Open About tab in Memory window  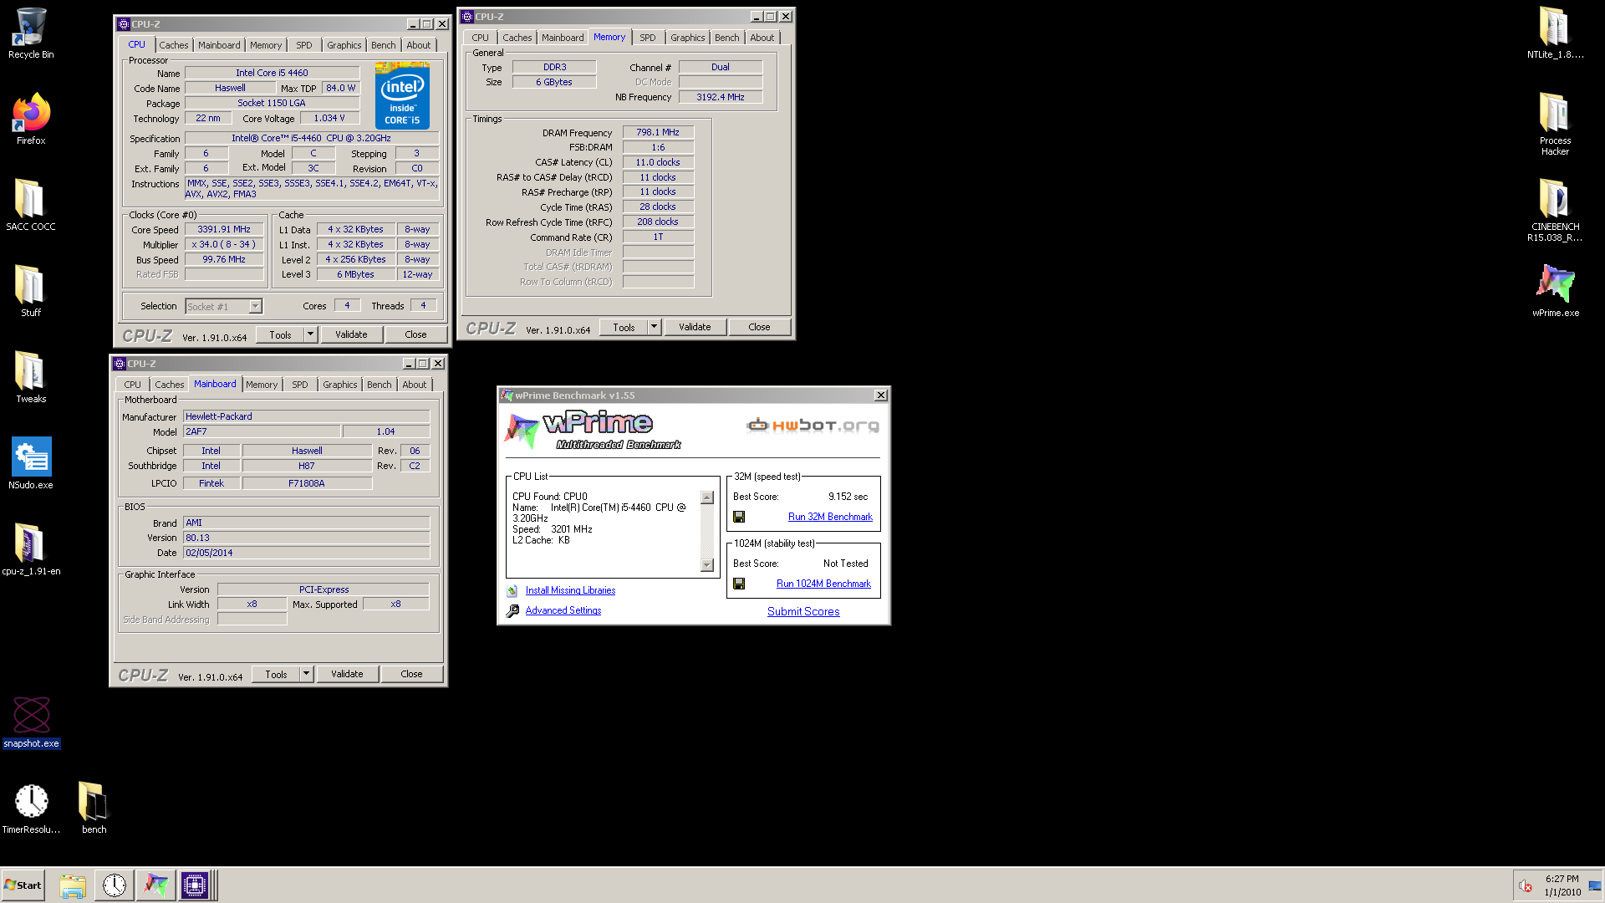pos(762,38)
